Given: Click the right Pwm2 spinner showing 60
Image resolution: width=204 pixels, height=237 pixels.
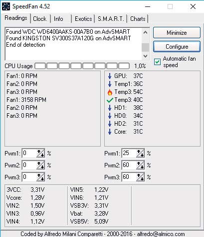Looking at the screenshot, I should click(x=141, y=165).
